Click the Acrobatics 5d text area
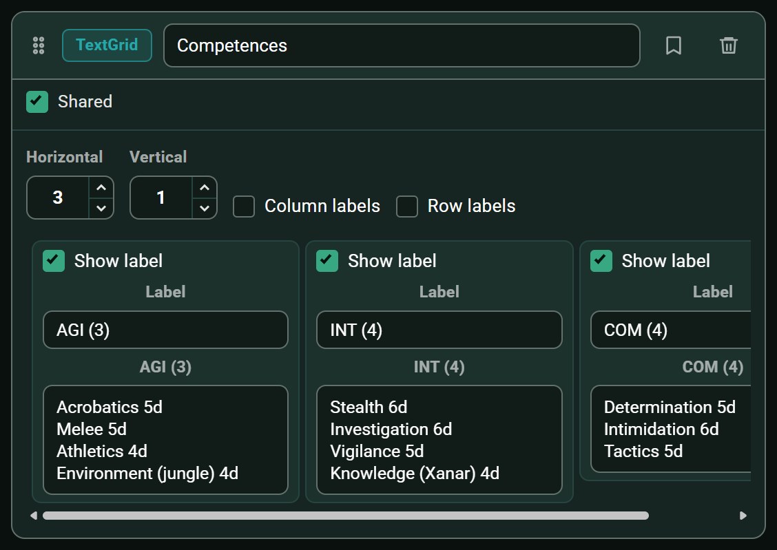The image size is (777, 550). click(x=165, y=440)
